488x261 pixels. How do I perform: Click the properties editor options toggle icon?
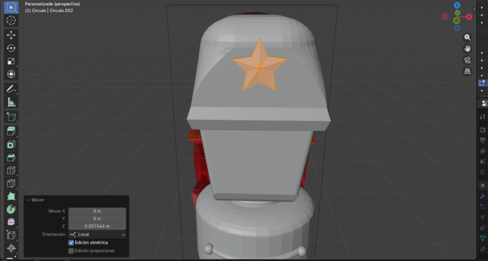[484, 103]
